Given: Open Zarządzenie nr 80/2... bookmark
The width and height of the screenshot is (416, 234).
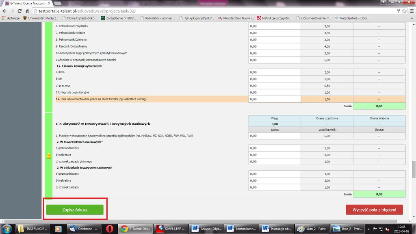Looking at the screenshot, I should coord(118,18).
